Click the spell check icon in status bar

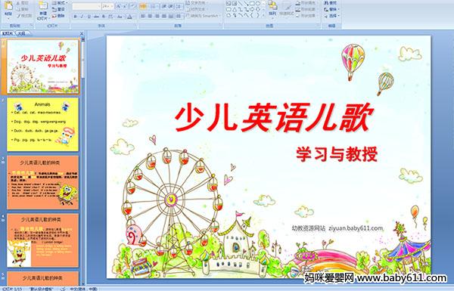63,289
